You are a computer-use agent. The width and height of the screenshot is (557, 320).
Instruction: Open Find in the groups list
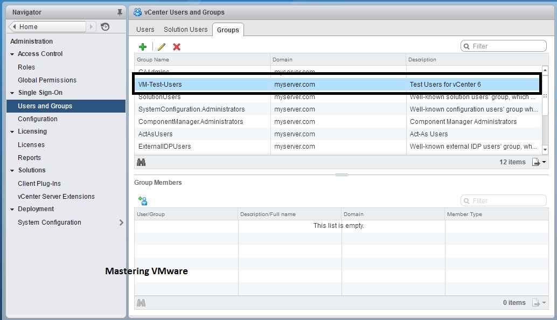[141, 162]
